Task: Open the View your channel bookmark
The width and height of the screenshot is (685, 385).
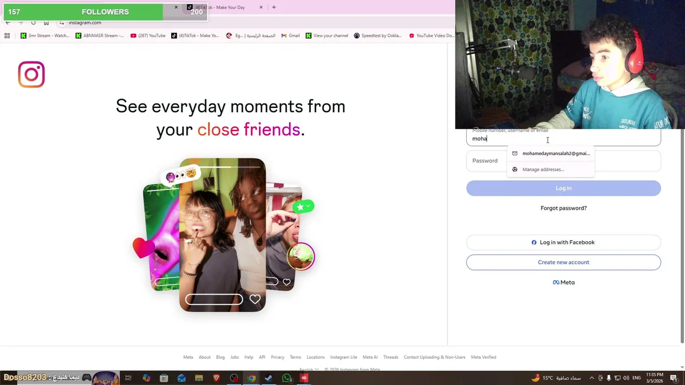Action: click(x=326, y=36)
